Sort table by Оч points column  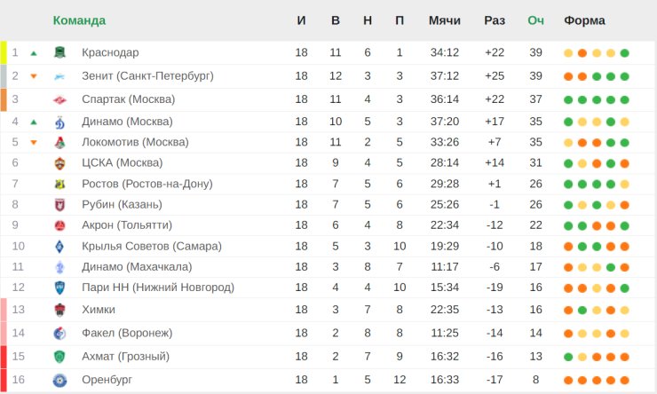tap(535, 20)
